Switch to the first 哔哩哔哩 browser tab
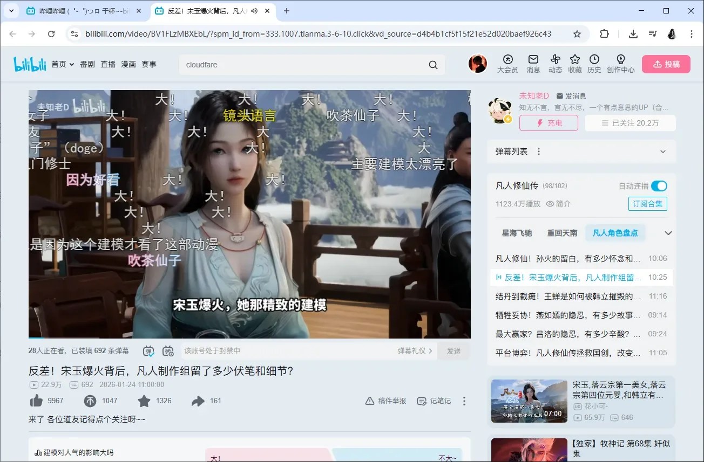This screenshot has width=704, height=462. pos(84,11)
